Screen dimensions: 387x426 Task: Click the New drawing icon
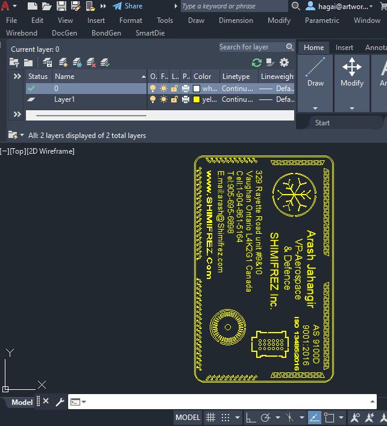click(33, 5)
